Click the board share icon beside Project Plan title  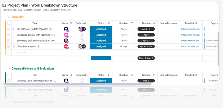tap(4, 6)
